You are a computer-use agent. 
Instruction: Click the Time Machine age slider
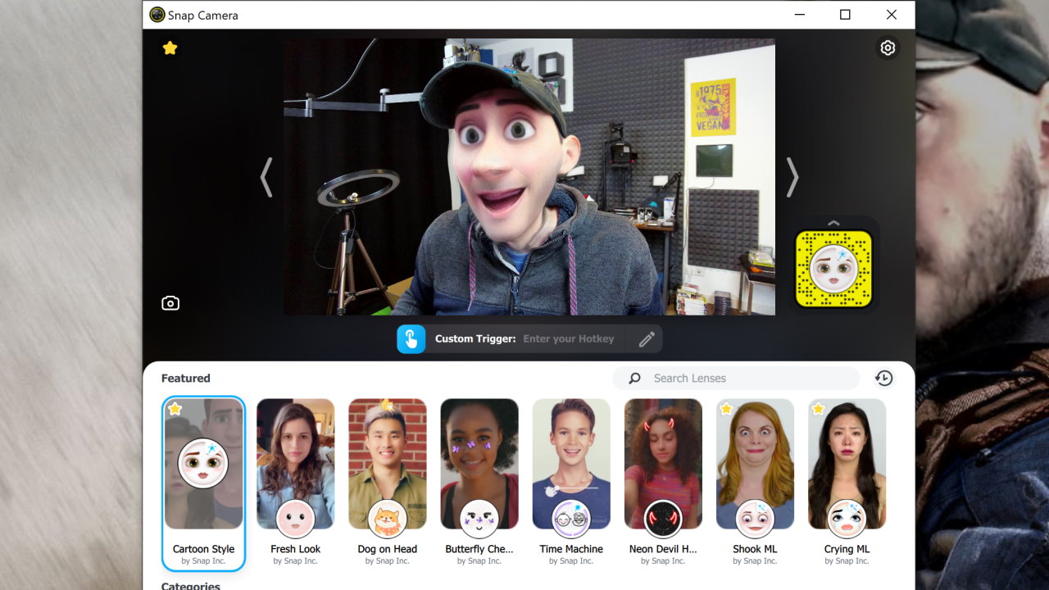(572, 488)
